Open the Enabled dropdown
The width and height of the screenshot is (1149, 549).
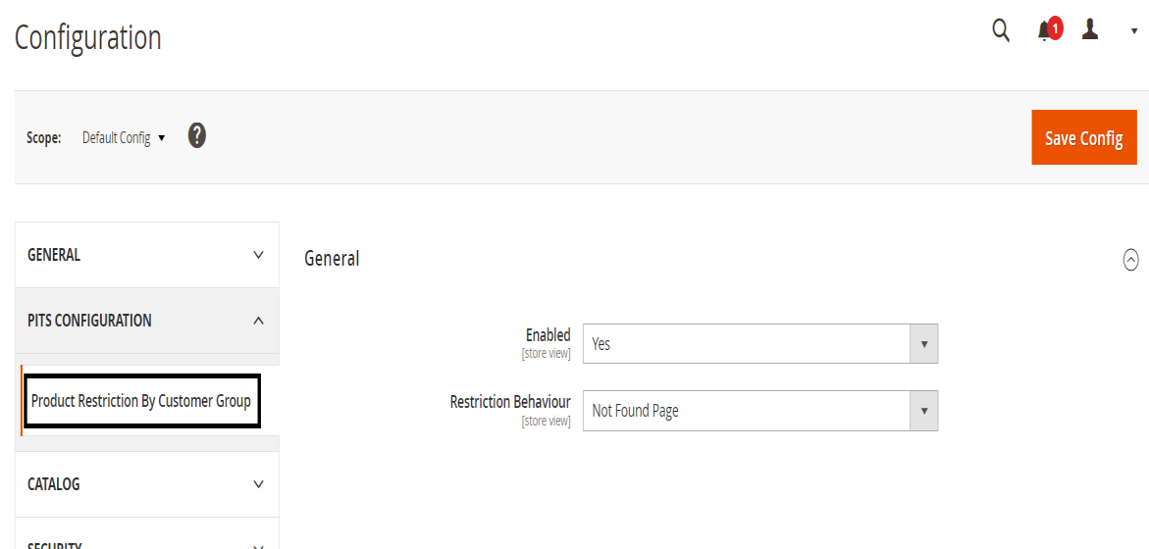click(x=747, y=344)
